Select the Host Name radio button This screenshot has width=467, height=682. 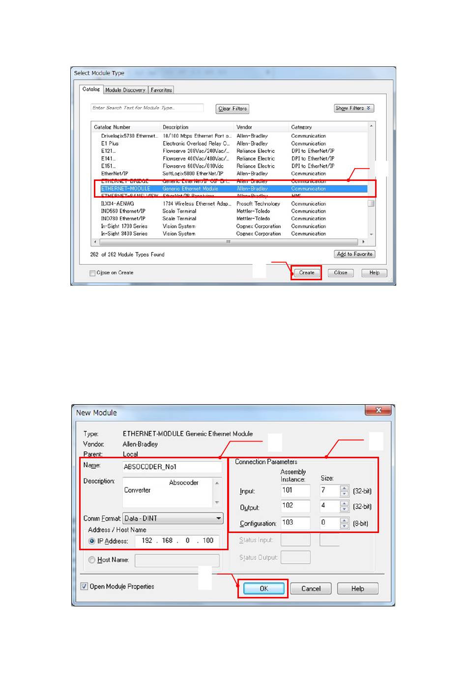pyautogui.click(x=92, y=560)
